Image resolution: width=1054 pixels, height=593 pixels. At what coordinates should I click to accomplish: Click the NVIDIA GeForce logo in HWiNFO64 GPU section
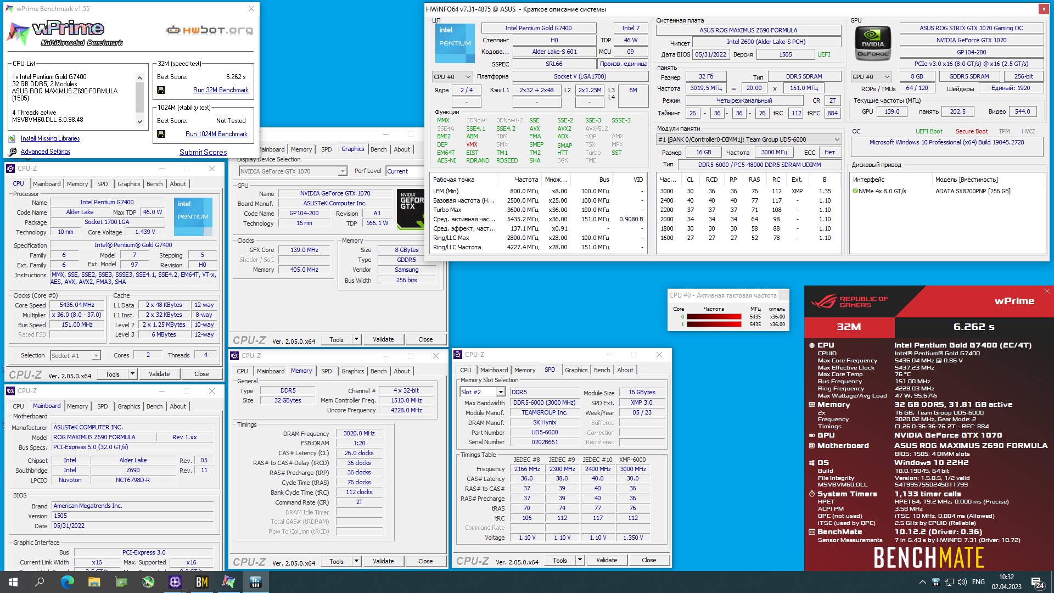pos(873,43)
